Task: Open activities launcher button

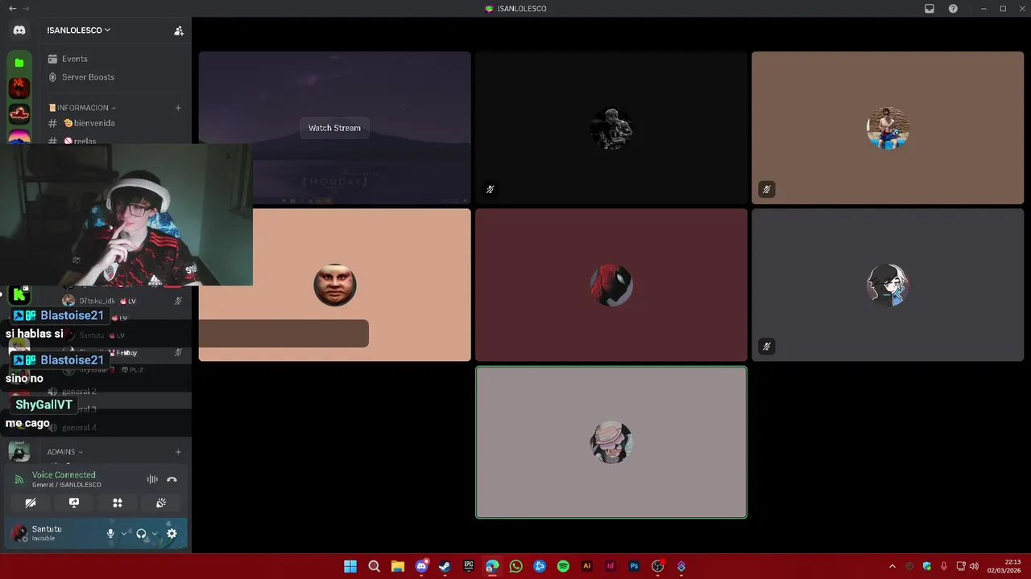Action: pos(118,503)
